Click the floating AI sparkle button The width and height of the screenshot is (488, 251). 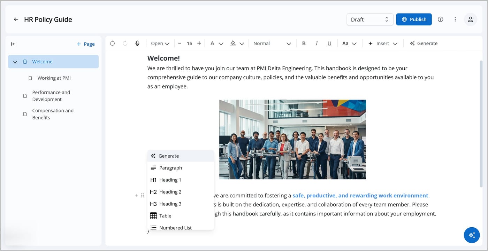pyautogui.click(x=472, y=235)
